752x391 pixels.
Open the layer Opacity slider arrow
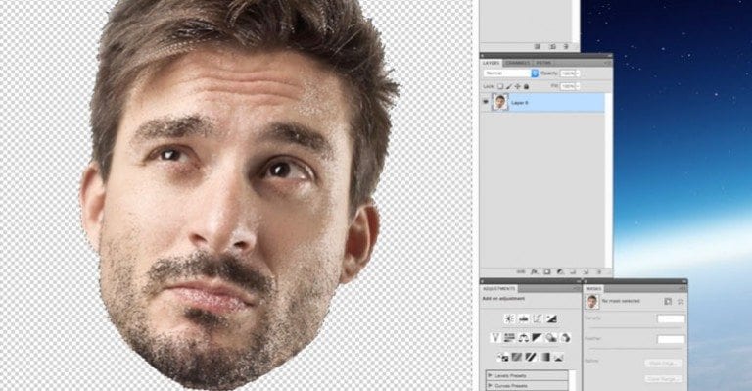click(x=577, y=73)
